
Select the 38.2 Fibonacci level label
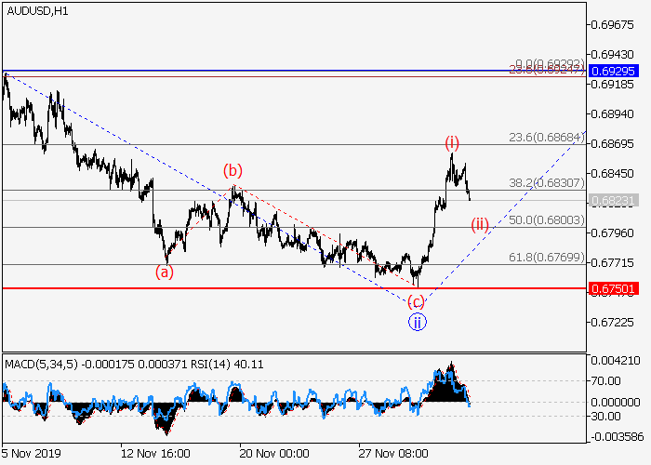click(547, 183)
